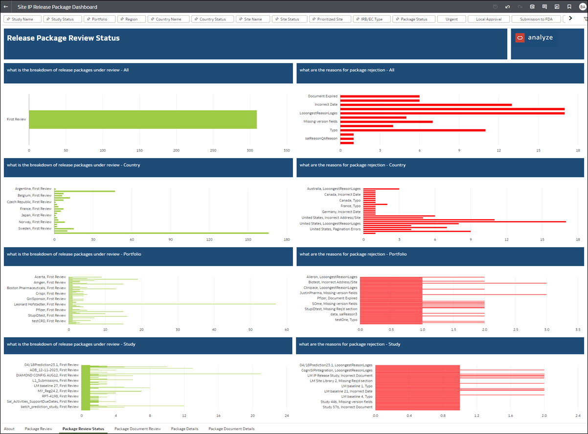This screenshot has height=434, width=588.
Task: Click the BA user avatar
Action: pos(582,7)
